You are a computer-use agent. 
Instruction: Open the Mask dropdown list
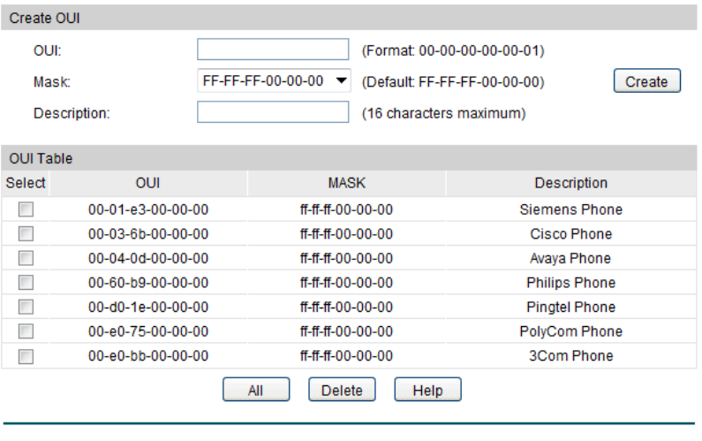coord(274,81)
